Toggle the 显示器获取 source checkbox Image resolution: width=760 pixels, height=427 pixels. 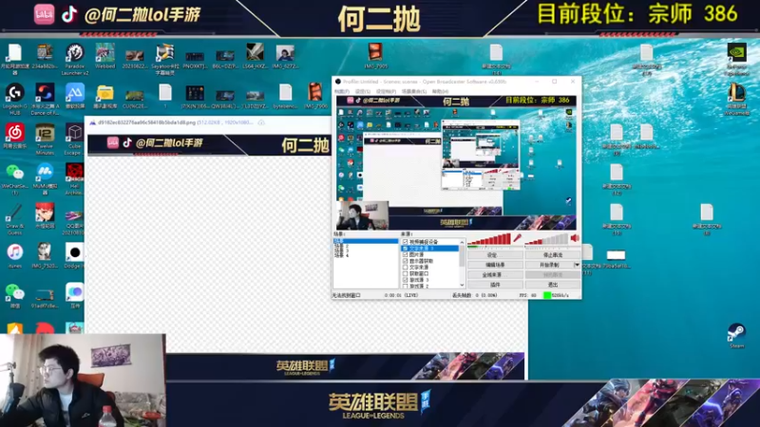(x=406, y=260)
